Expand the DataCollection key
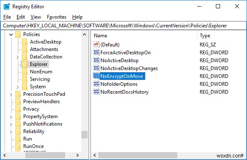Image resolution: width=247 pixels, height=160 pixels. click(x=17, y=57)
